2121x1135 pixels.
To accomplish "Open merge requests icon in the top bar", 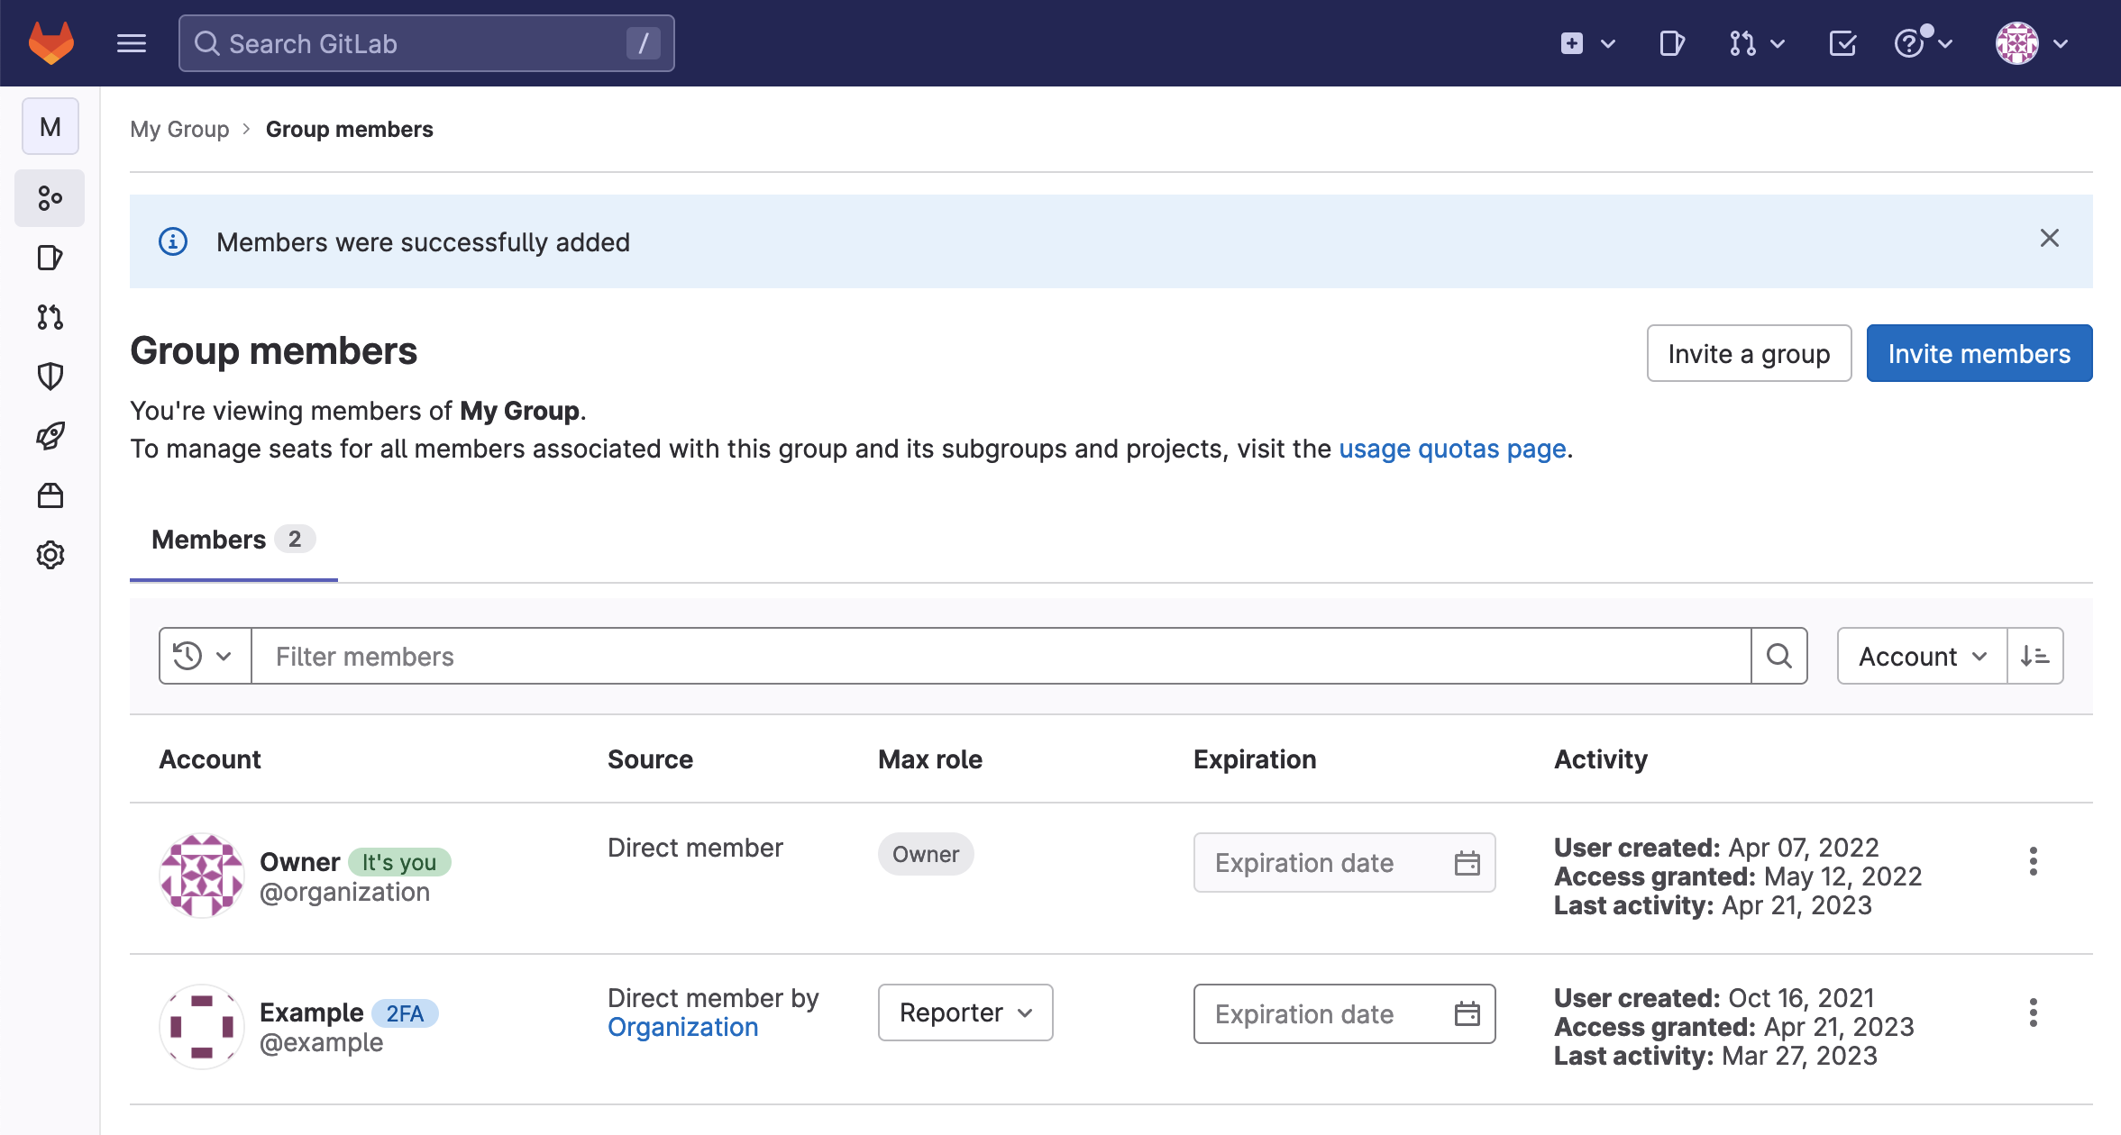I will [1742, 43].
